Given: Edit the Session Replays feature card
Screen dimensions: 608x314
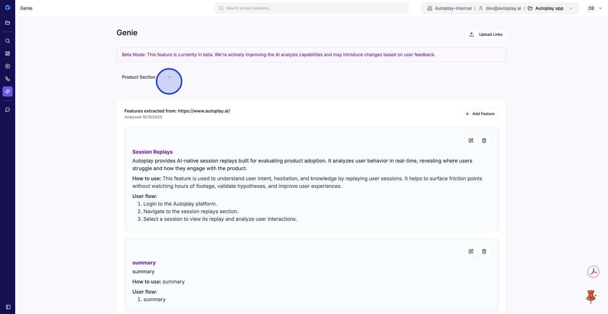Looking at the screenshot, I should coord(471,141).
